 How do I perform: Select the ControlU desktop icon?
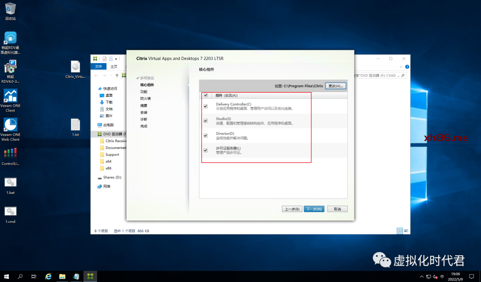click(10, 157)
